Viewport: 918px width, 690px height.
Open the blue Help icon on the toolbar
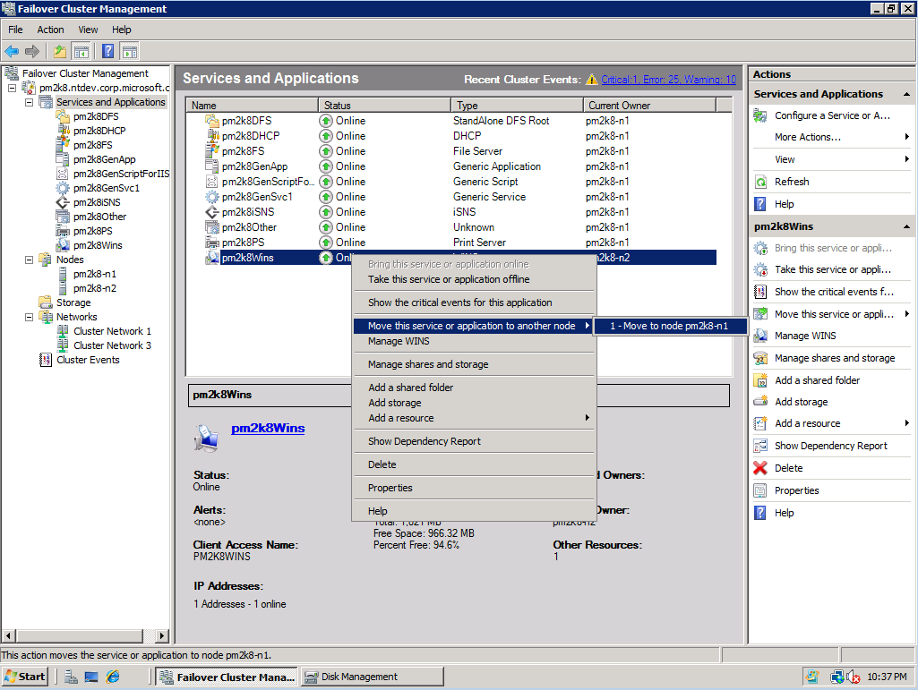(x=107, y=51)
